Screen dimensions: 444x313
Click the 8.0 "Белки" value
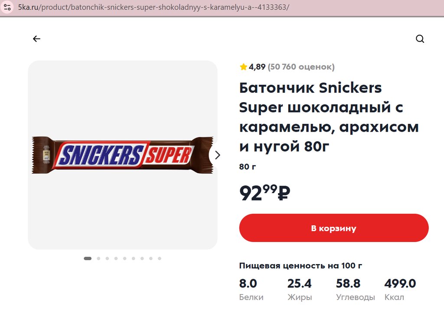pyautogui.click(x=248, y=284)
